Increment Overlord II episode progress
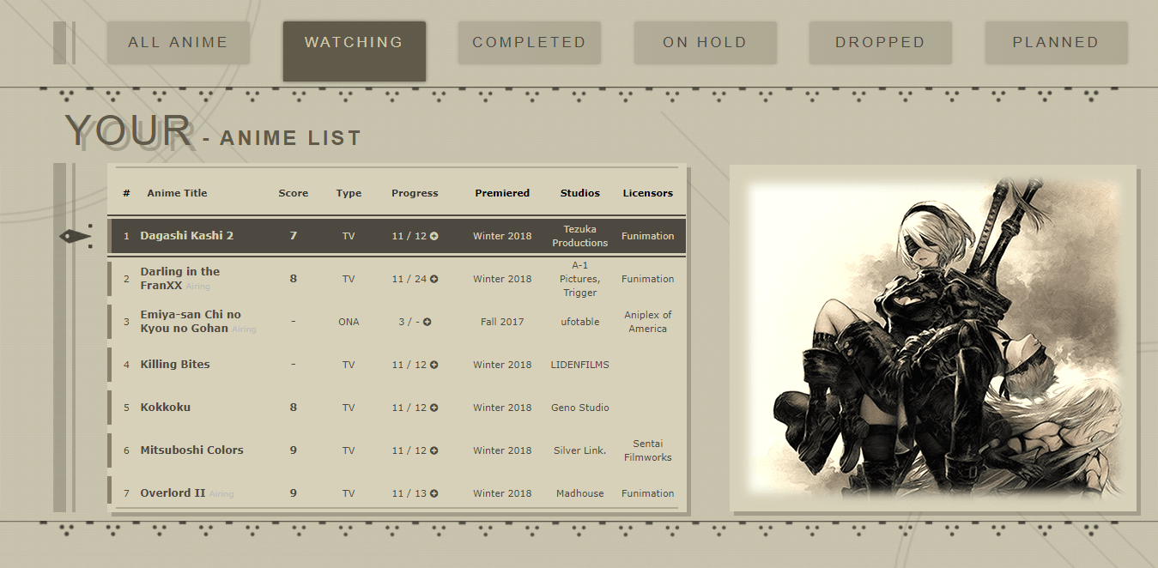Viewport: 1158px width, 568px height. 434,493
